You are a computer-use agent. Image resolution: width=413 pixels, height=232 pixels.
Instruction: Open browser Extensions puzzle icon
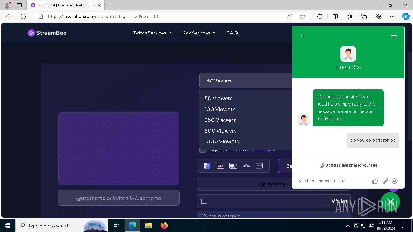point(320,16)
